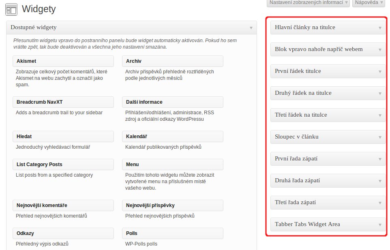This screenshot has width=390, height=250.
Task: Expand Tabber Tabs Widget Area
Action: click(x=380, y=225)
